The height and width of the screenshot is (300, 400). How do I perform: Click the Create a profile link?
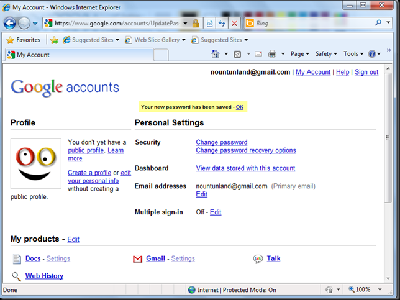[x=89, y=173]
